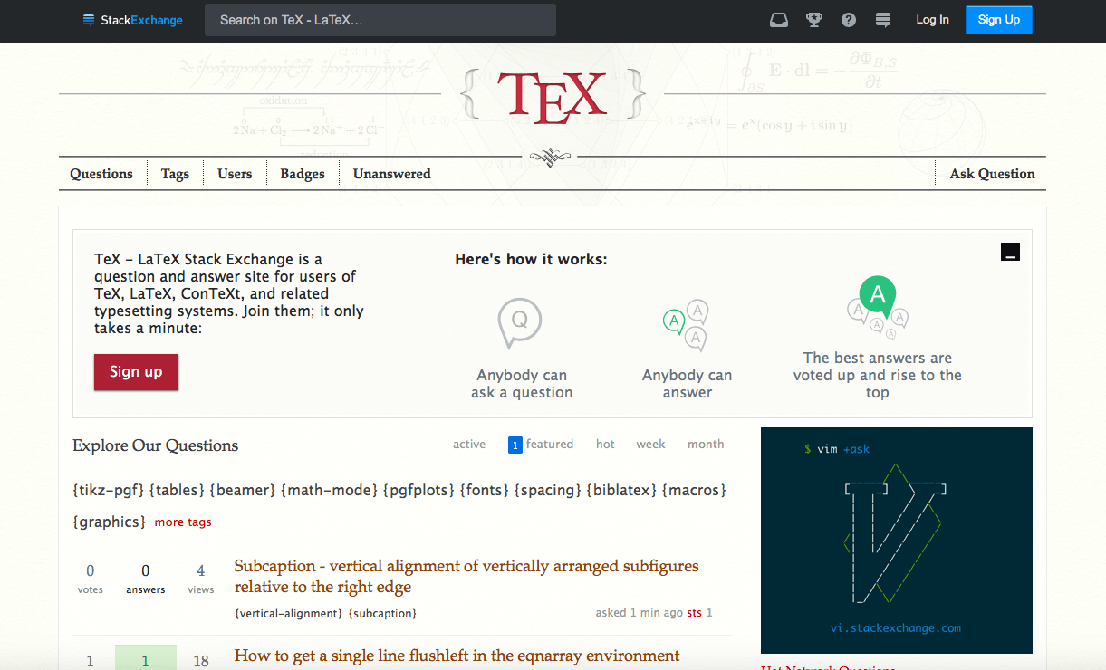The width and height of the screenshot is (1106, 670).
Task: Switch to the featured questions tab
Action: pos(541,445)
